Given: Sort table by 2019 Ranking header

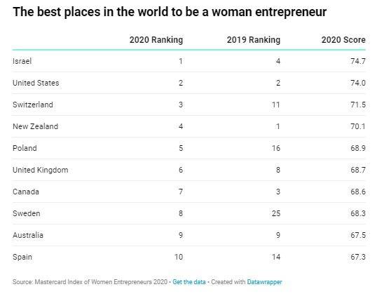Looking at the screenshot, I should coord(254,40).
